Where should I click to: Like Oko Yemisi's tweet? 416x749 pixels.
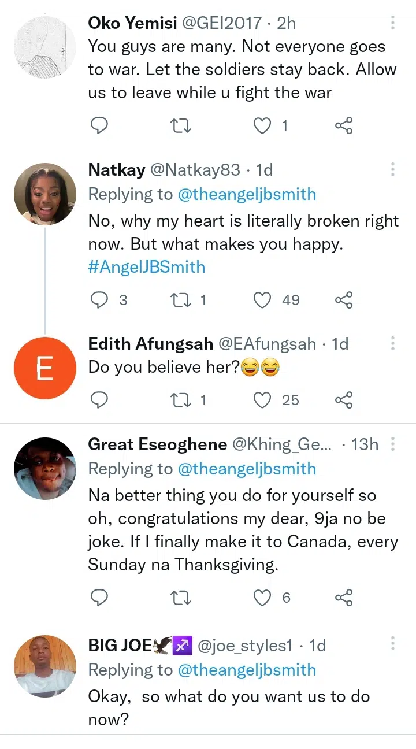pyautogui.click(x=263, y=125)
